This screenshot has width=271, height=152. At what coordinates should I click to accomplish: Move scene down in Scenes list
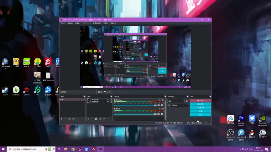tap(73, 119)
